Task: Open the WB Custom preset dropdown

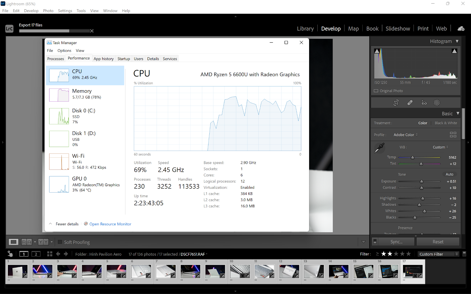Action: (440, 147)
